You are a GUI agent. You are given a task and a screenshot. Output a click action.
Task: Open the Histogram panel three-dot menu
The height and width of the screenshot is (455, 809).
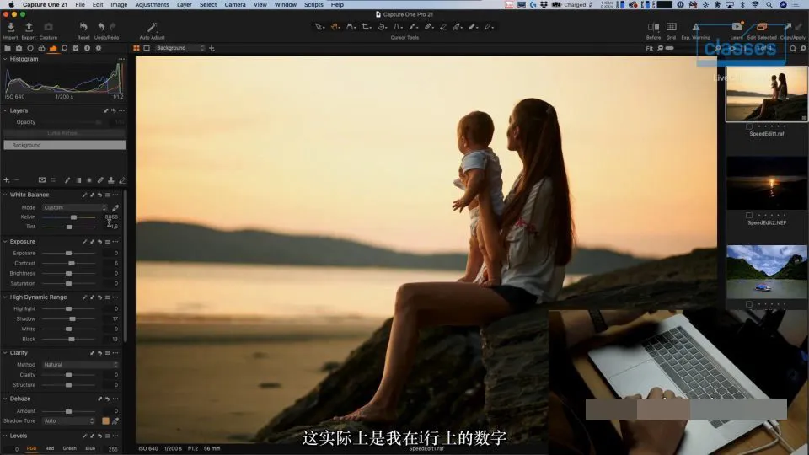click(121, 59)
